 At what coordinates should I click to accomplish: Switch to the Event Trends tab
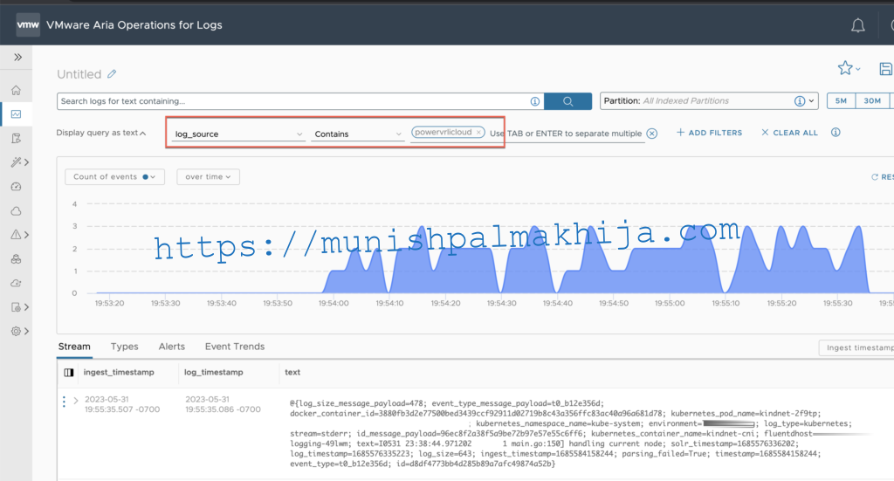[x=235, y=347]
